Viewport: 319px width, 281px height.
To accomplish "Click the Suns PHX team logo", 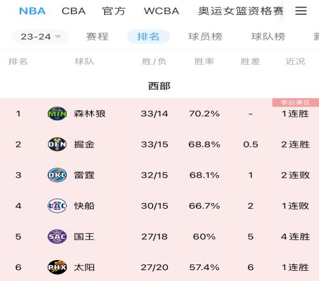I will (57, 267).
